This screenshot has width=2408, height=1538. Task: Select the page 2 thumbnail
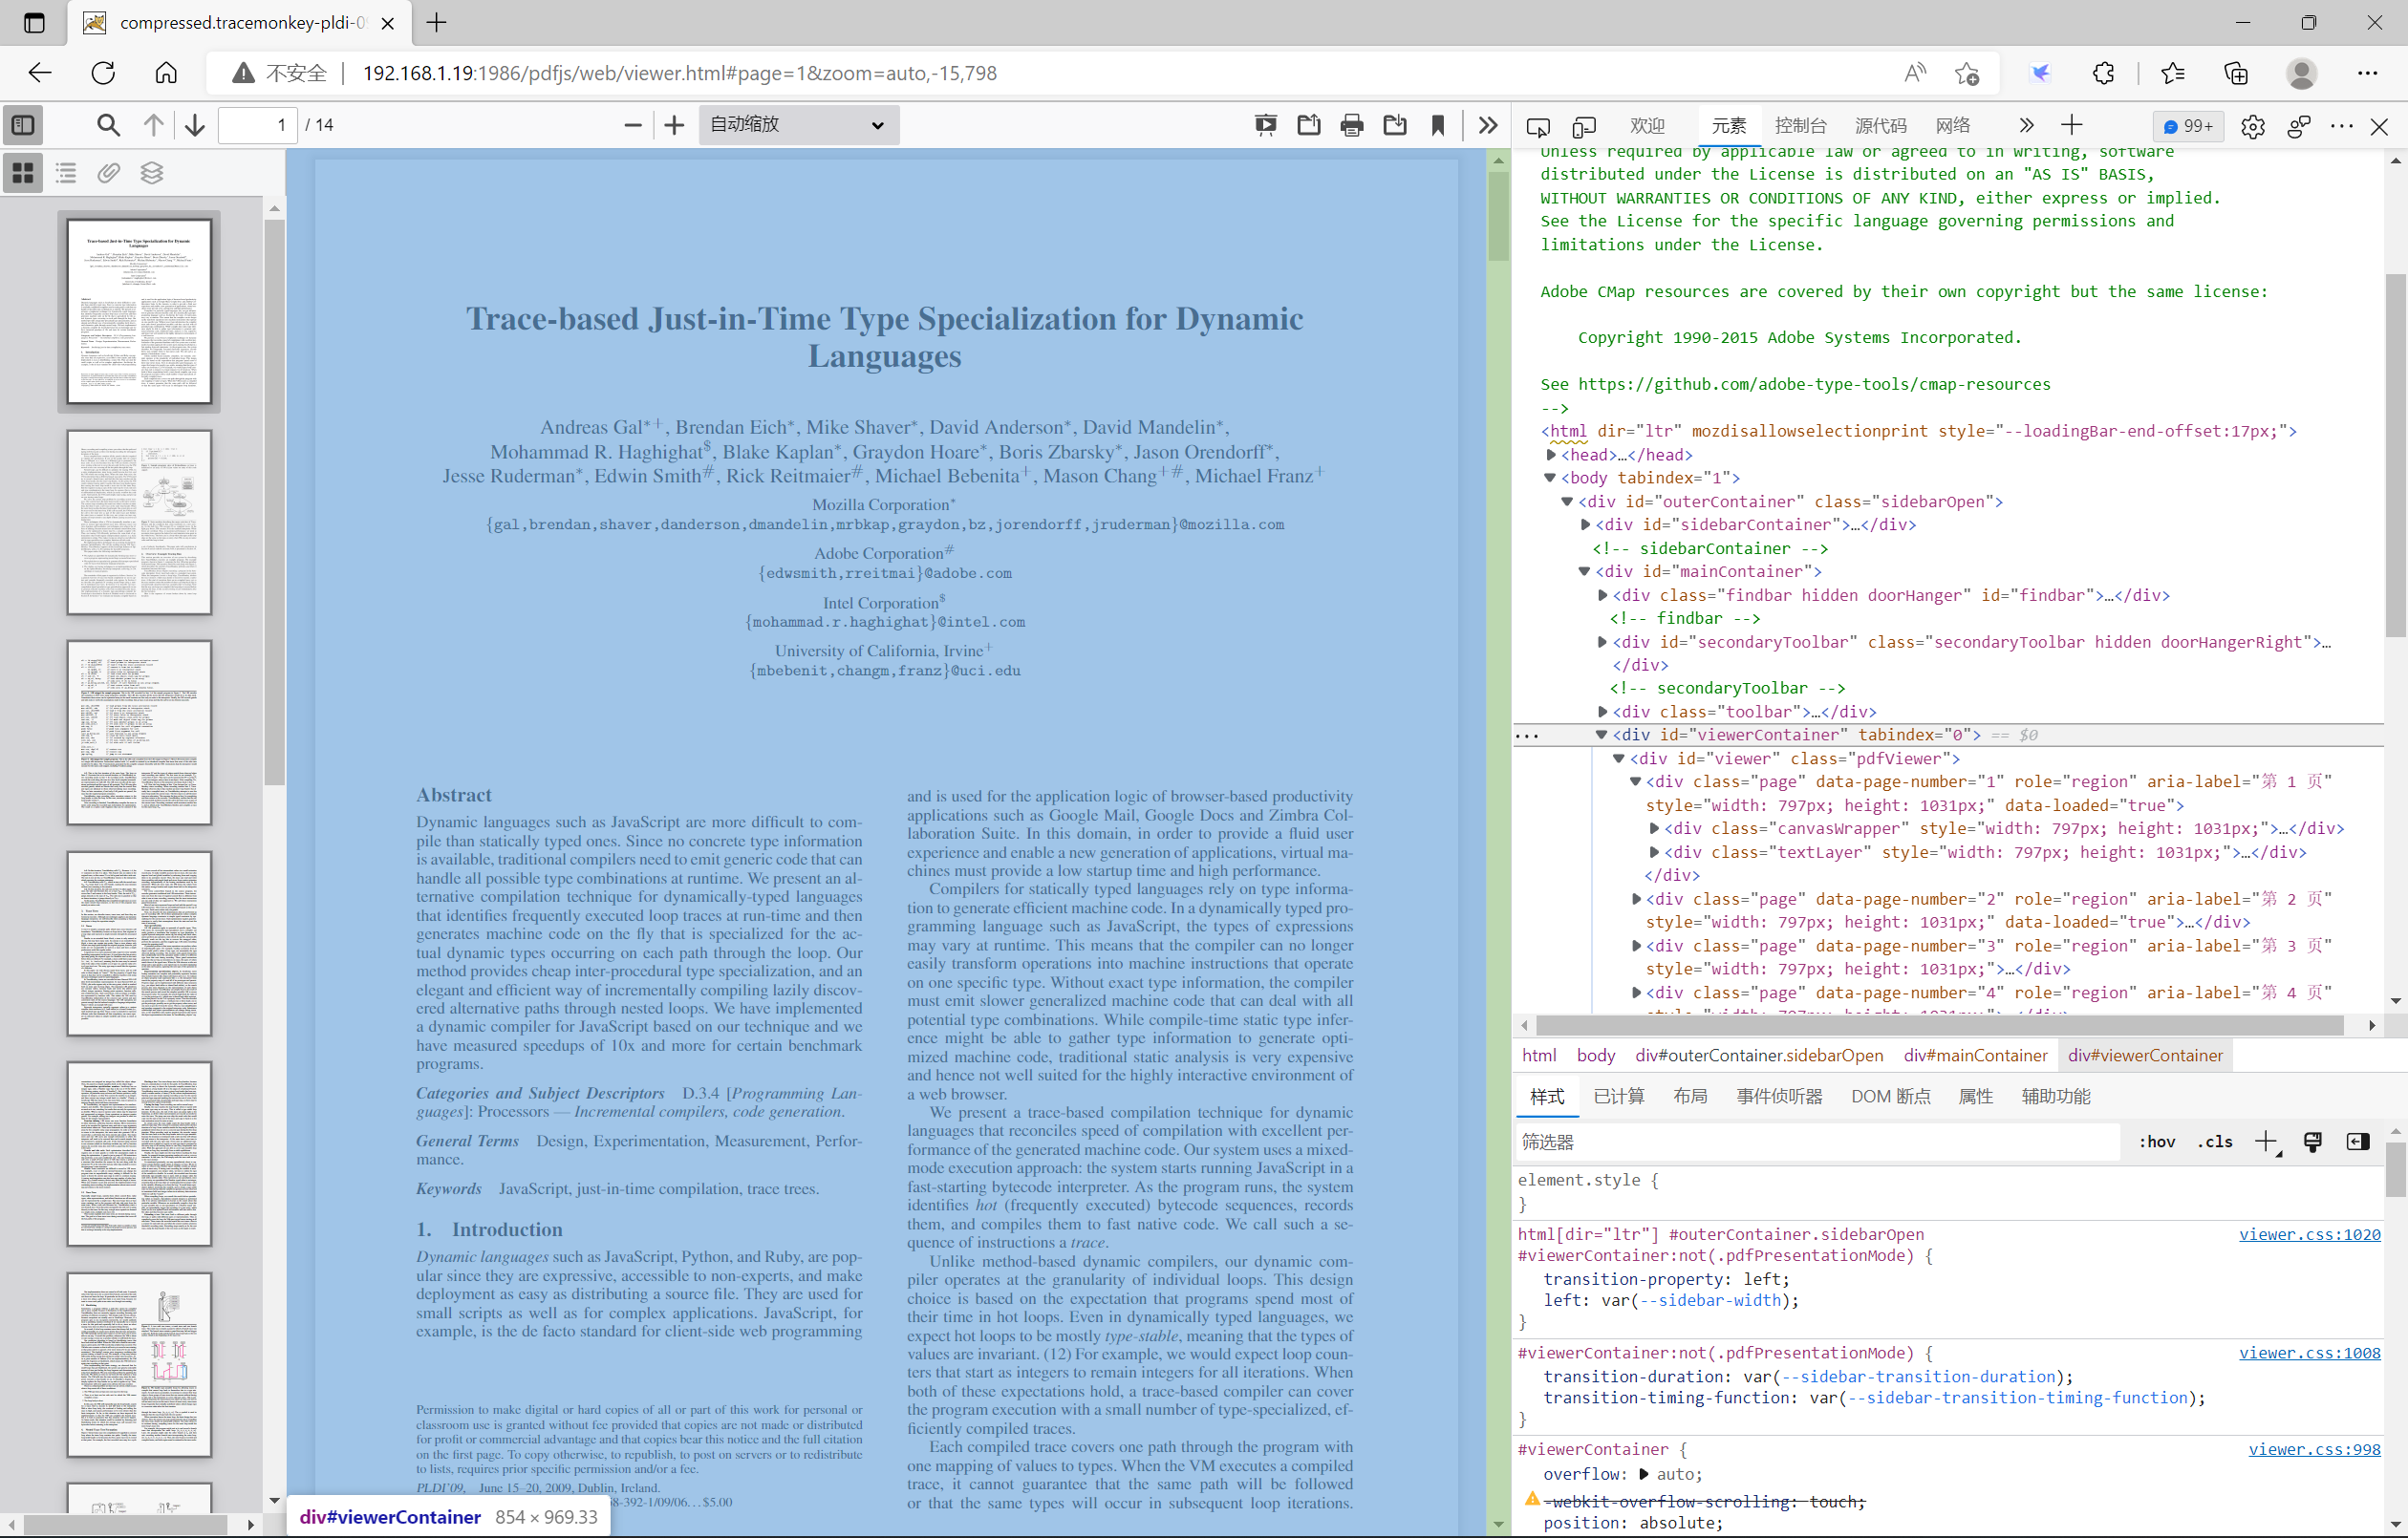pos(139,522)
